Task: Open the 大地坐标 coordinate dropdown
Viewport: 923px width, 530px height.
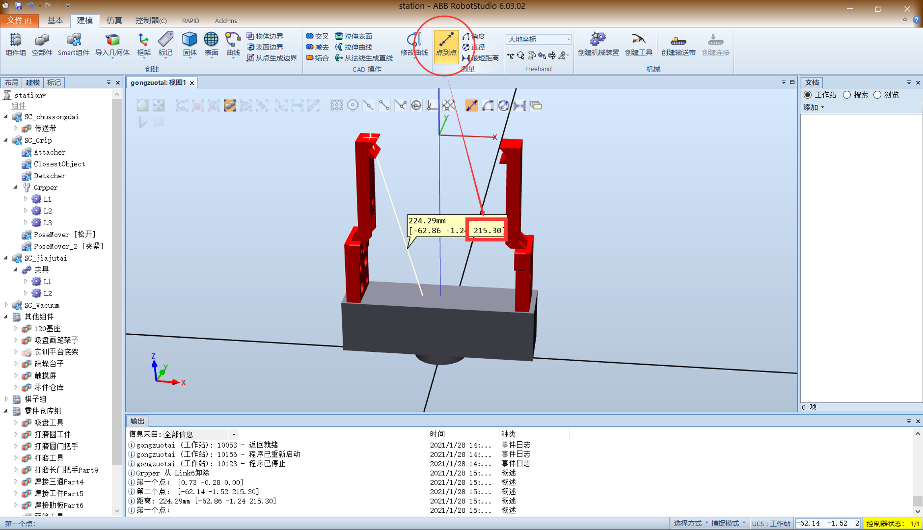Action: tap(568, 39)
